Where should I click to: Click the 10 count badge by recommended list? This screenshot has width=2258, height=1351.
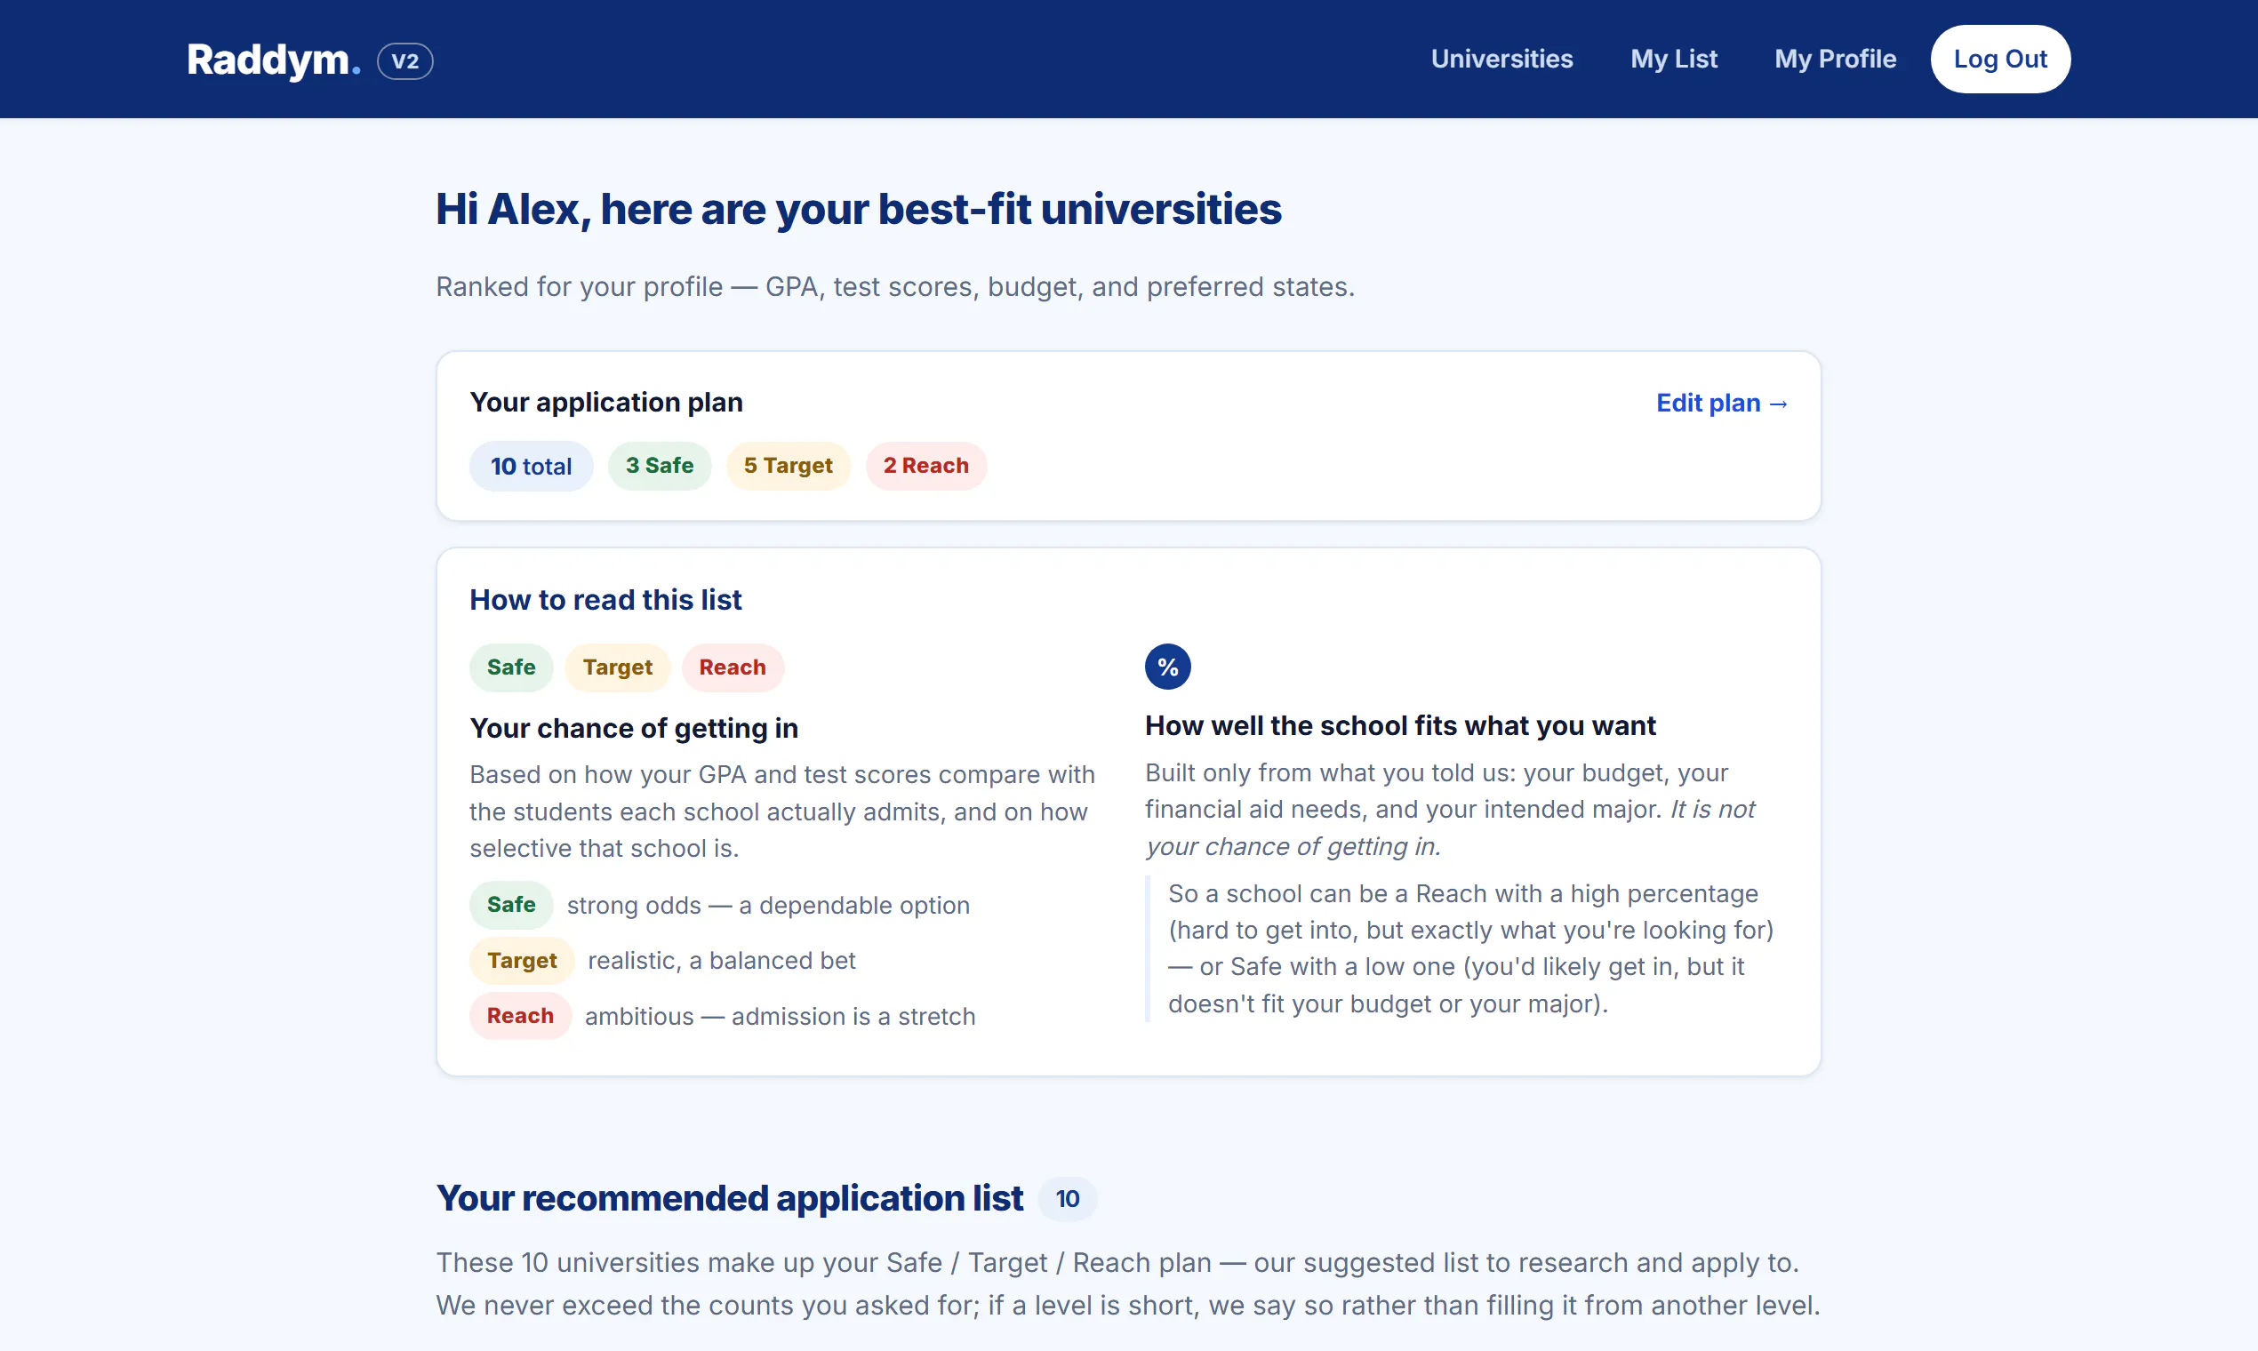tap(1067, 1199)
